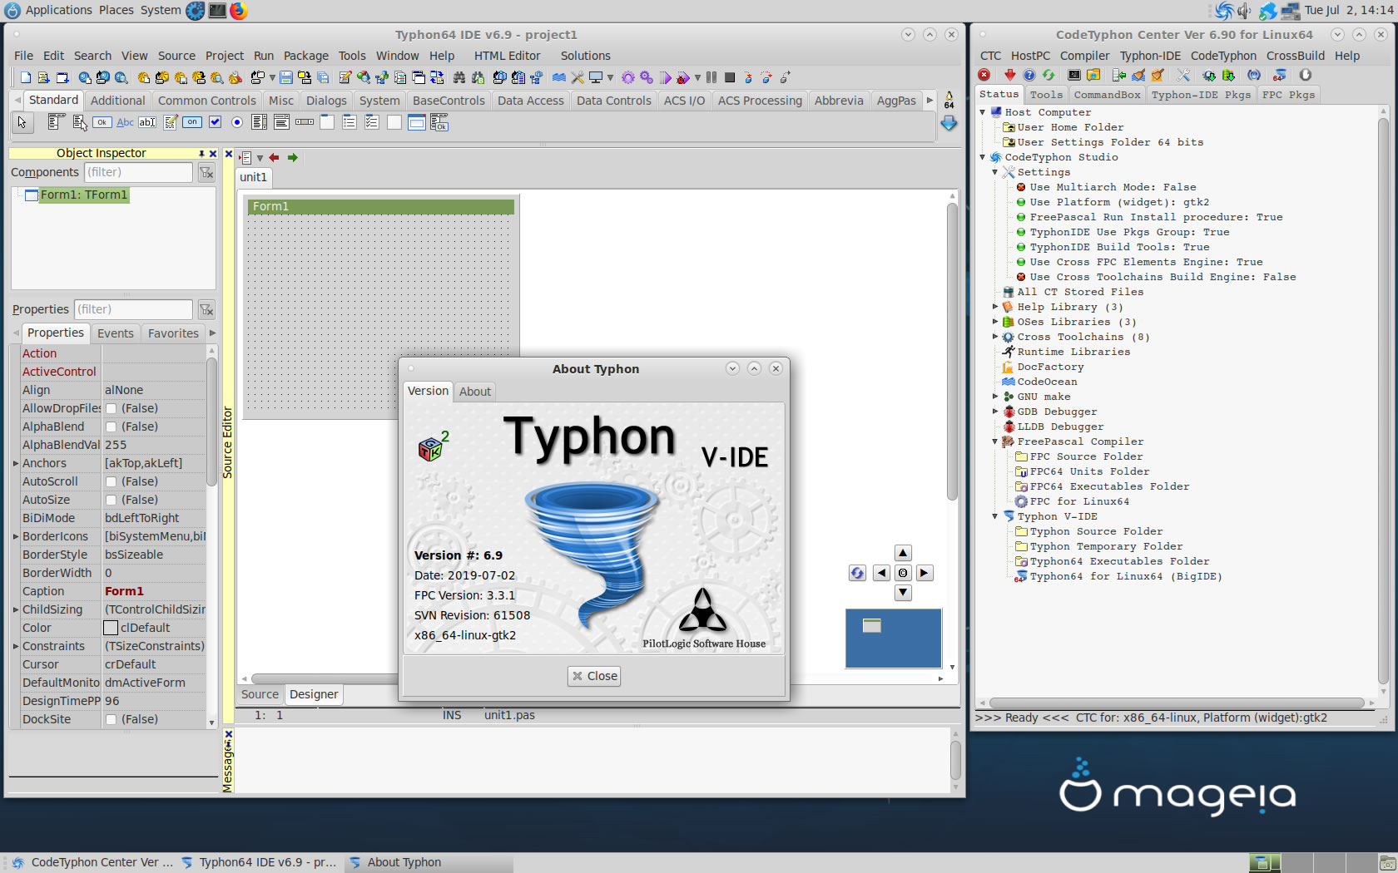Expand the ChildSizing property
This screenshot has height=873, width=1398.
click(16, 609)
